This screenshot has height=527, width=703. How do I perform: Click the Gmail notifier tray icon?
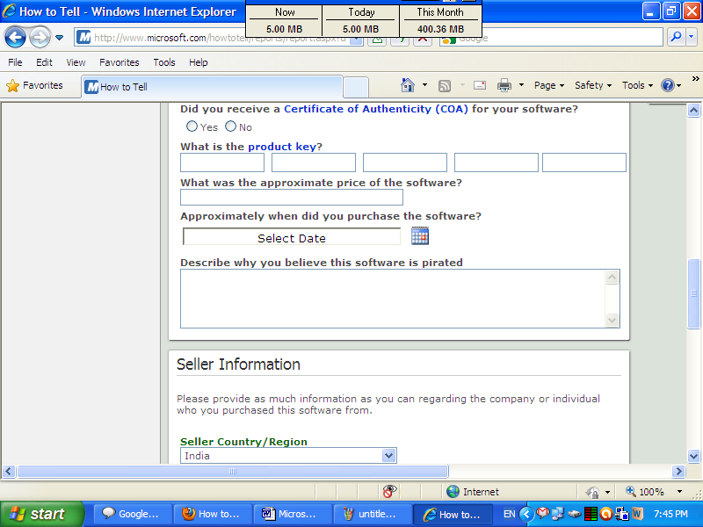click(x=542, y=513)
